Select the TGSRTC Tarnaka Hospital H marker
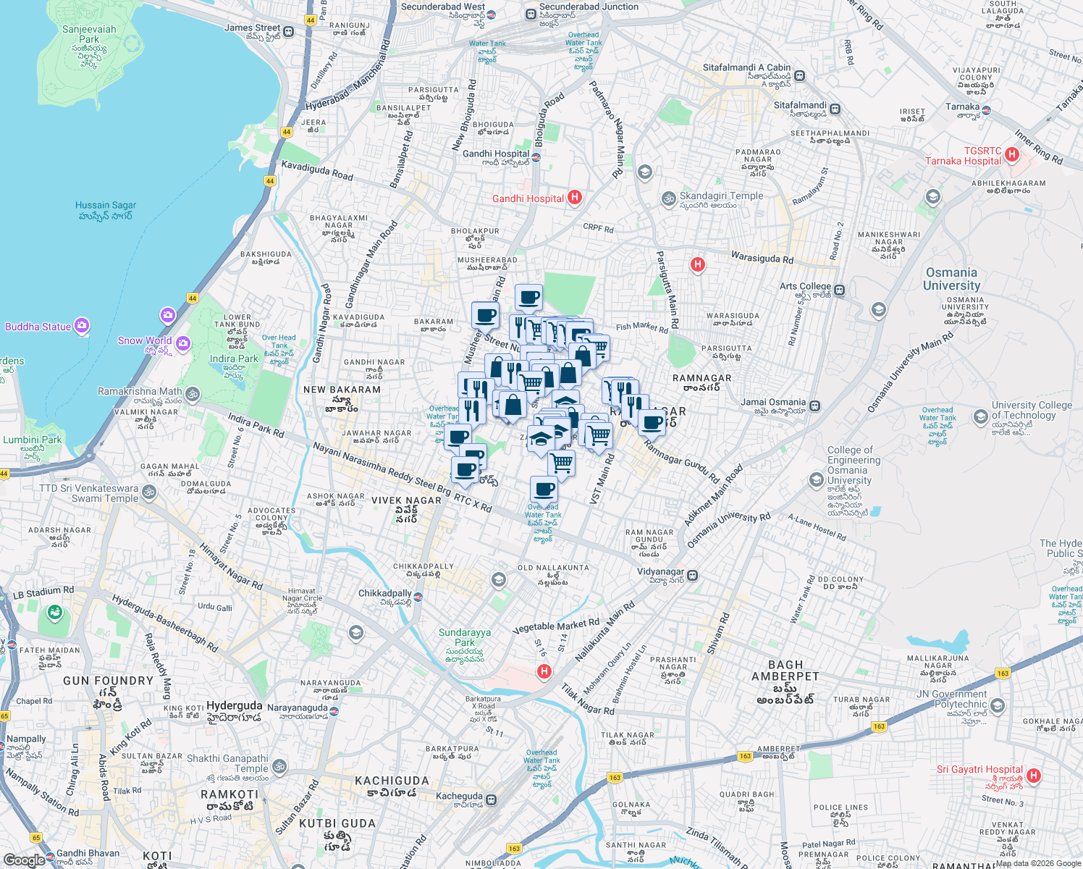The image size is (1083, 869). (x=1012, y=154)
